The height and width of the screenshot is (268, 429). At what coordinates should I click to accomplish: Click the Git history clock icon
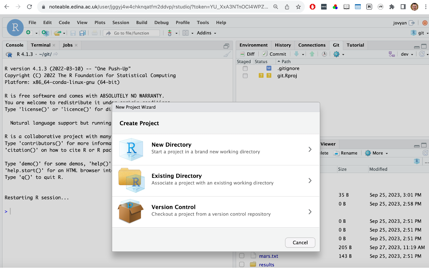tap(324, 54)
